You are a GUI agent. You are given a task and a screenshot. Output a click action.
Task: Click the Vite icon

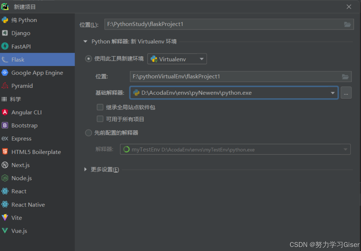click(5, 218)
